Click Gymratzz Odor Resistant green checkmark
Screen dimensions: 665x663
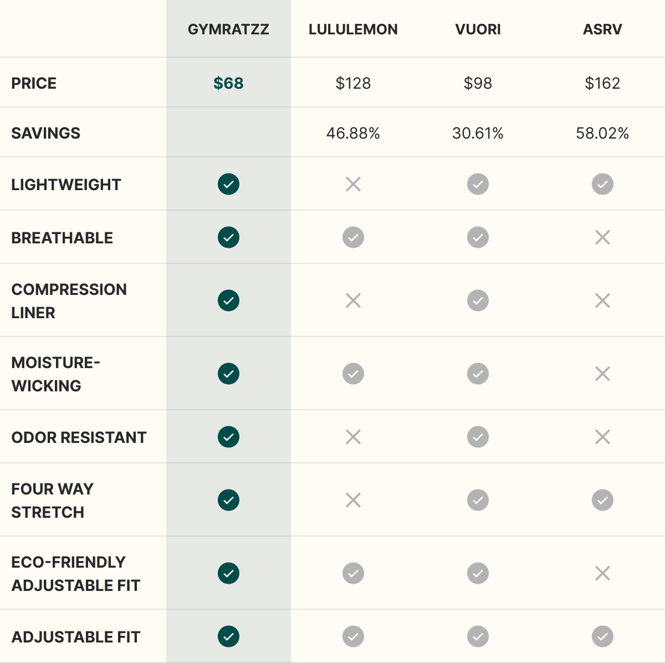tap(228, 437)
